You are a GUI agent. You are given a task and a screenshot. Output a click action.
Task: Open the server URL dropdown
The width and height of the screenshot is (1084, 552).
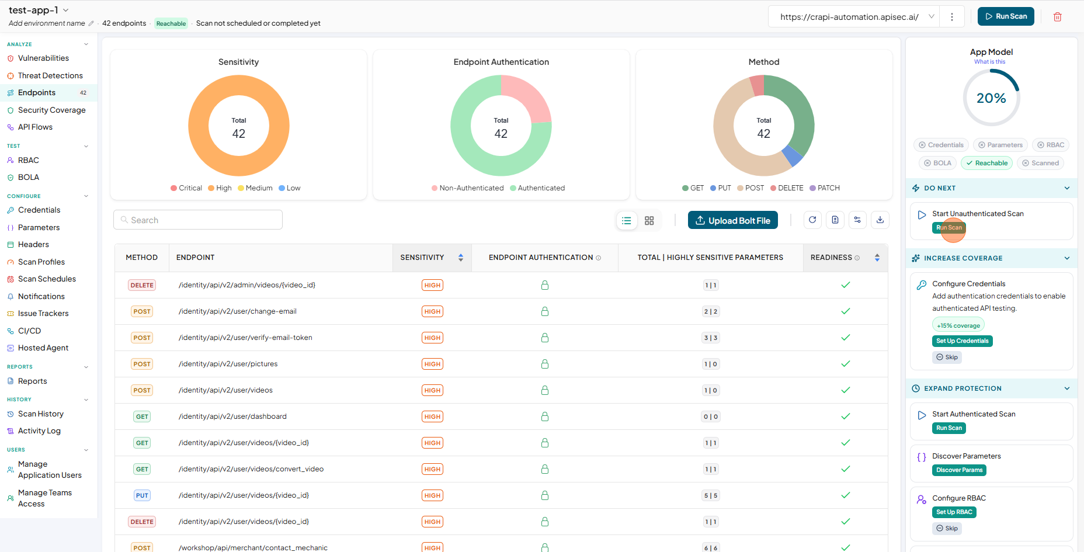[932, 17]
